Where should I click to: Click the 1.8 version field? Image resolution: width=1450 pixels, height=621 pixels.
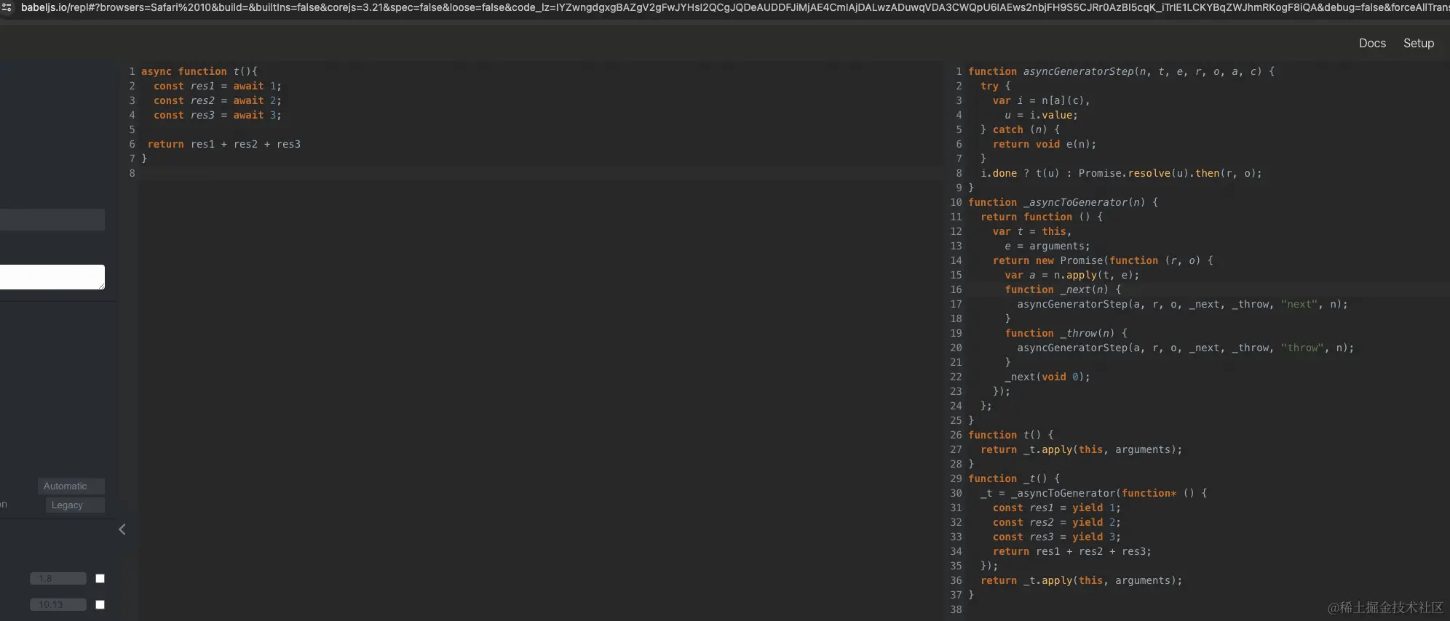[58, 579]
